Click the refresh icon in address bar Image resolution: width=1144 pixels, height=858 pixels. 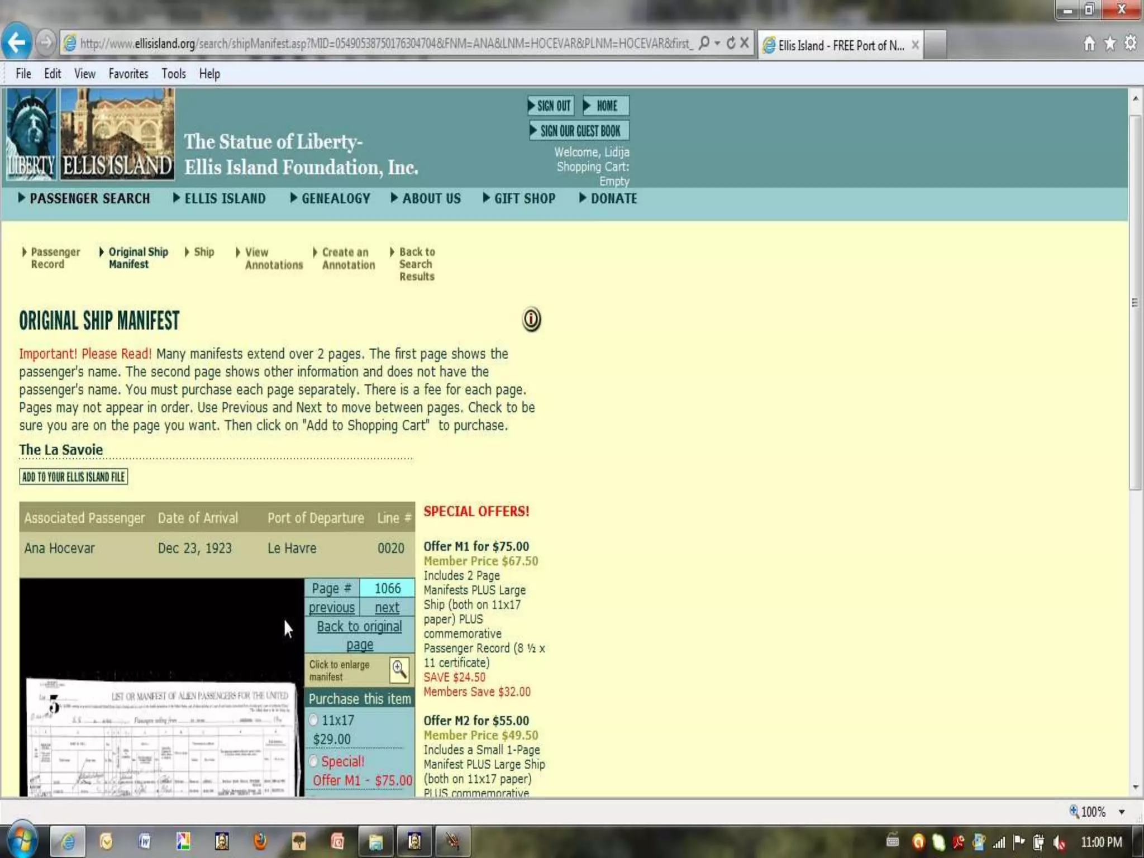pos(731,43)
